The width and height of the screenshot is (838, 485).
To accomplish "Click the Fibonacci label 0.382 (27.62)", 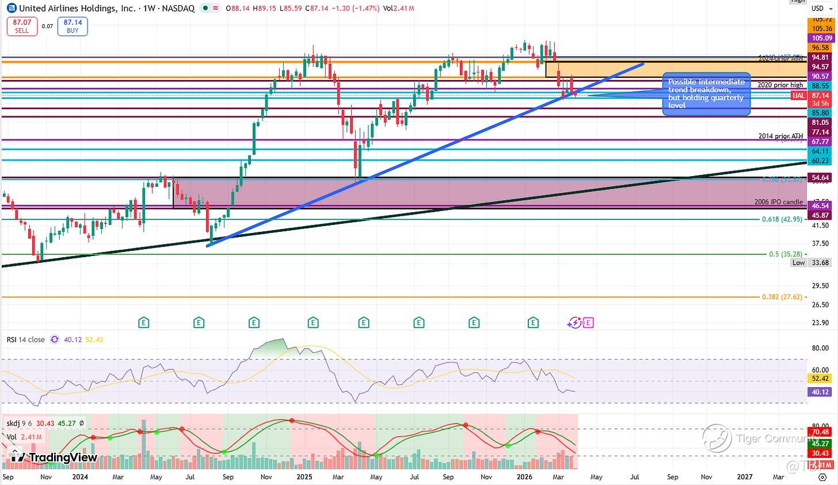I will [782, 297].
